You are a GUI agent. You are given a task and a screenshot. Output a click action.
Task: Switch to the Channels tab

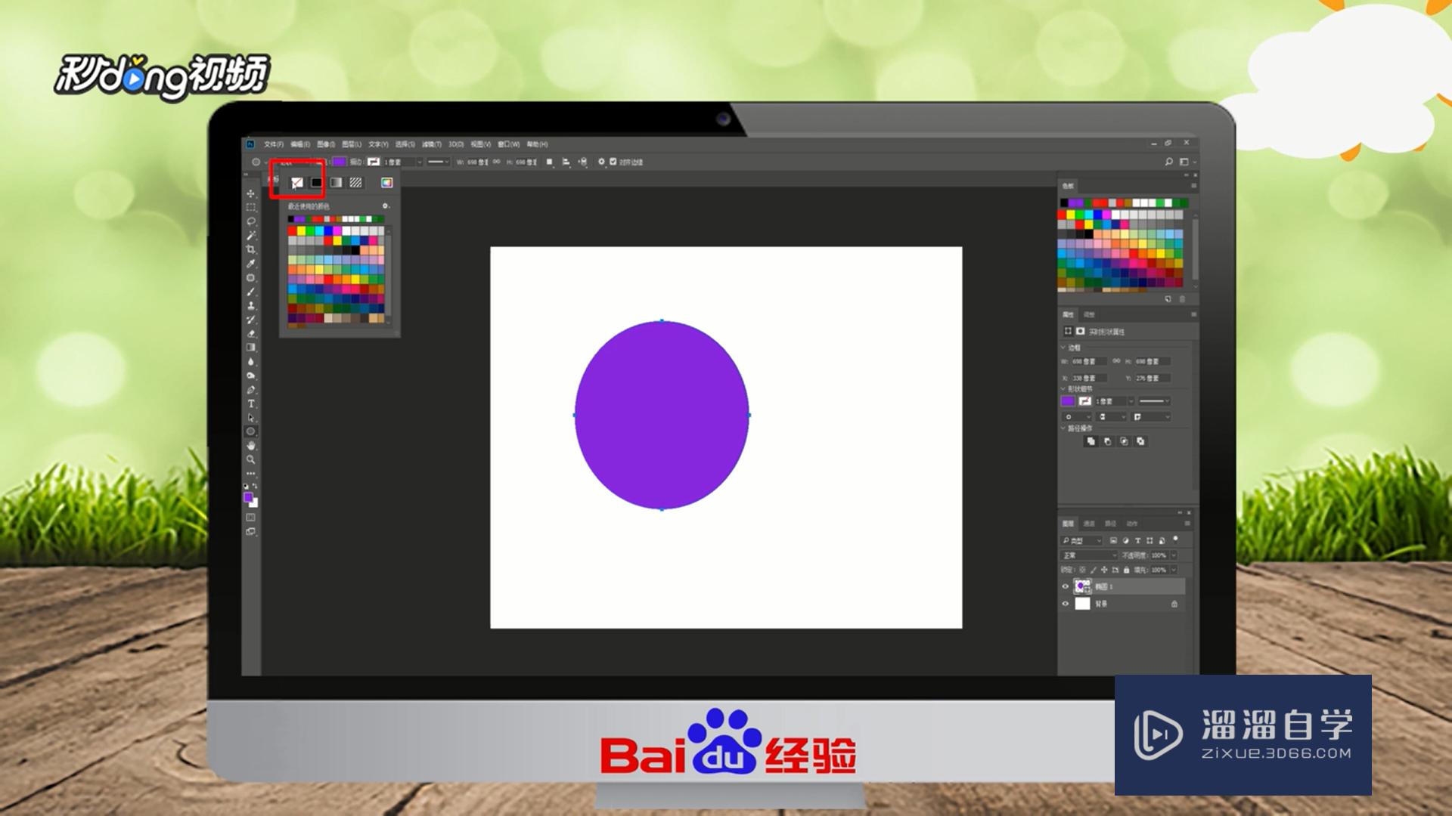pos(1089,524)
